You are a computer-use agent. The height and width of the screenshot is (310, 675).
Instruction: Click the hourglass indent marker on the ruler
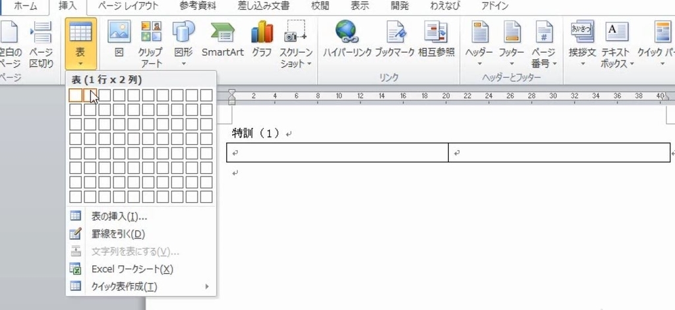(231, 97)
